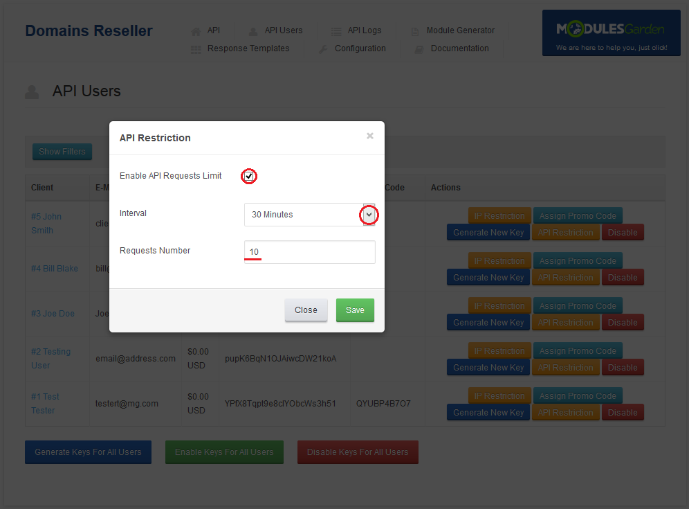Viewport: 689px width, 509px height.
Task: Click the Domains Reseller title link
Action: [89, 30]
